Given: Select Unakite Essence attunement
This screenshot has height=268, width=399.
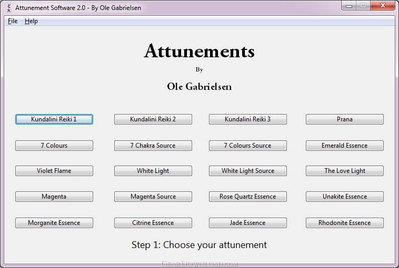Looking at the screenshot, I should [x=345, y=197].
